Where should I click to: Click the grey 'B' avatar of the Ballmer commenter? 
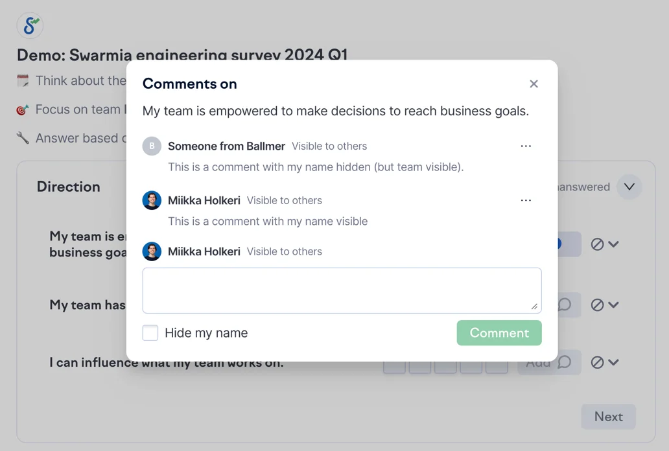click(x=152, y=146)
